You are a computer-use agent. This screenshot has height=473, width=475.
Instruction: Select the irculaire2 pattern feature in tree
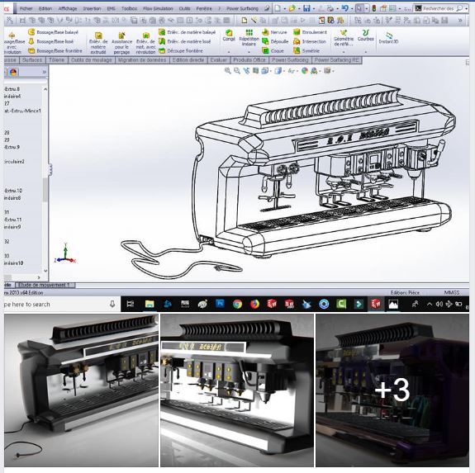(14, 162)
